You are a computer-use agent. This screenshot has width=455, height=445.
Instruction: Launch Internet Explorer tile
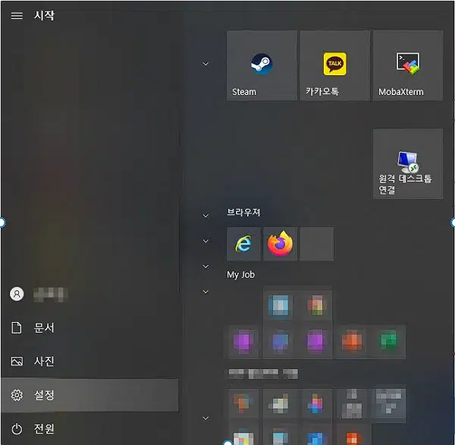pyautogui.click(x=243, y=244)
